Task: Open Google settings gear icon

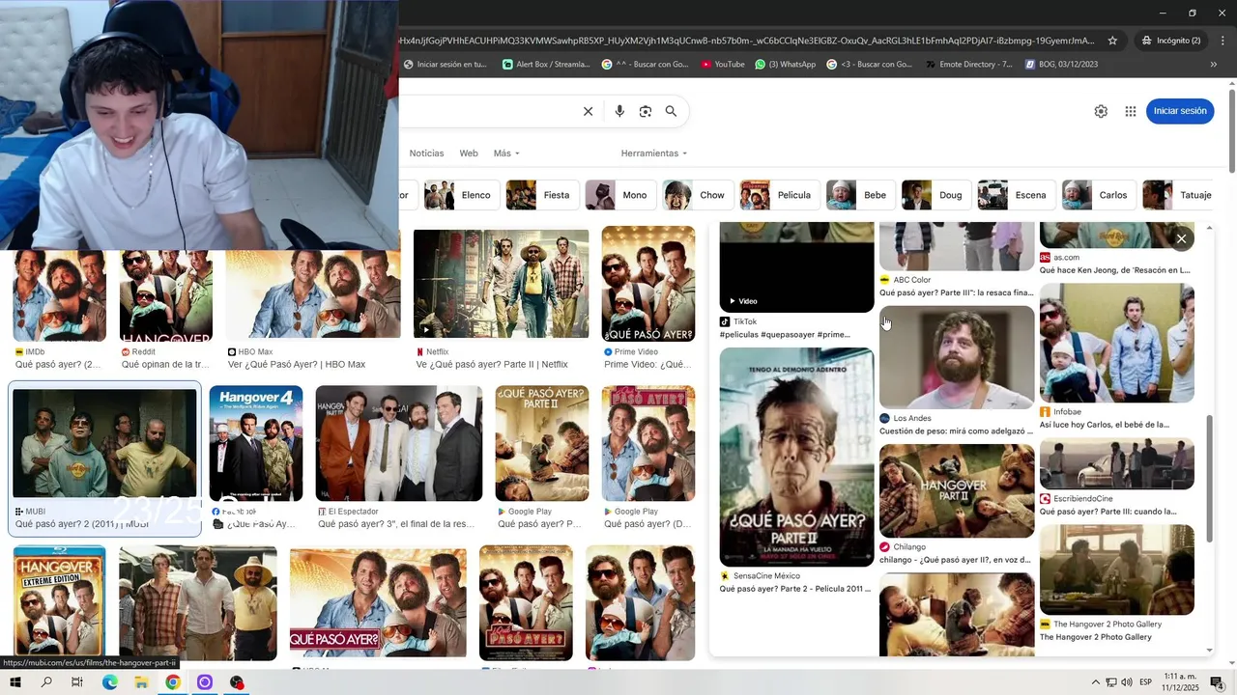Action: 1101,111
